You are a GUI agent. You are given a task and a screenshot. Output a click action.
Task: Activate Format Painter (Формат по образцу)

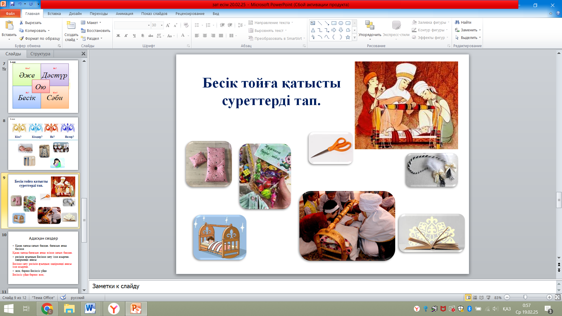click(40, 38)
